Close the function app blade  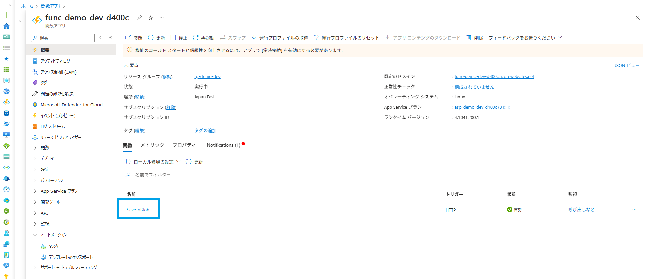click(637, 18)
